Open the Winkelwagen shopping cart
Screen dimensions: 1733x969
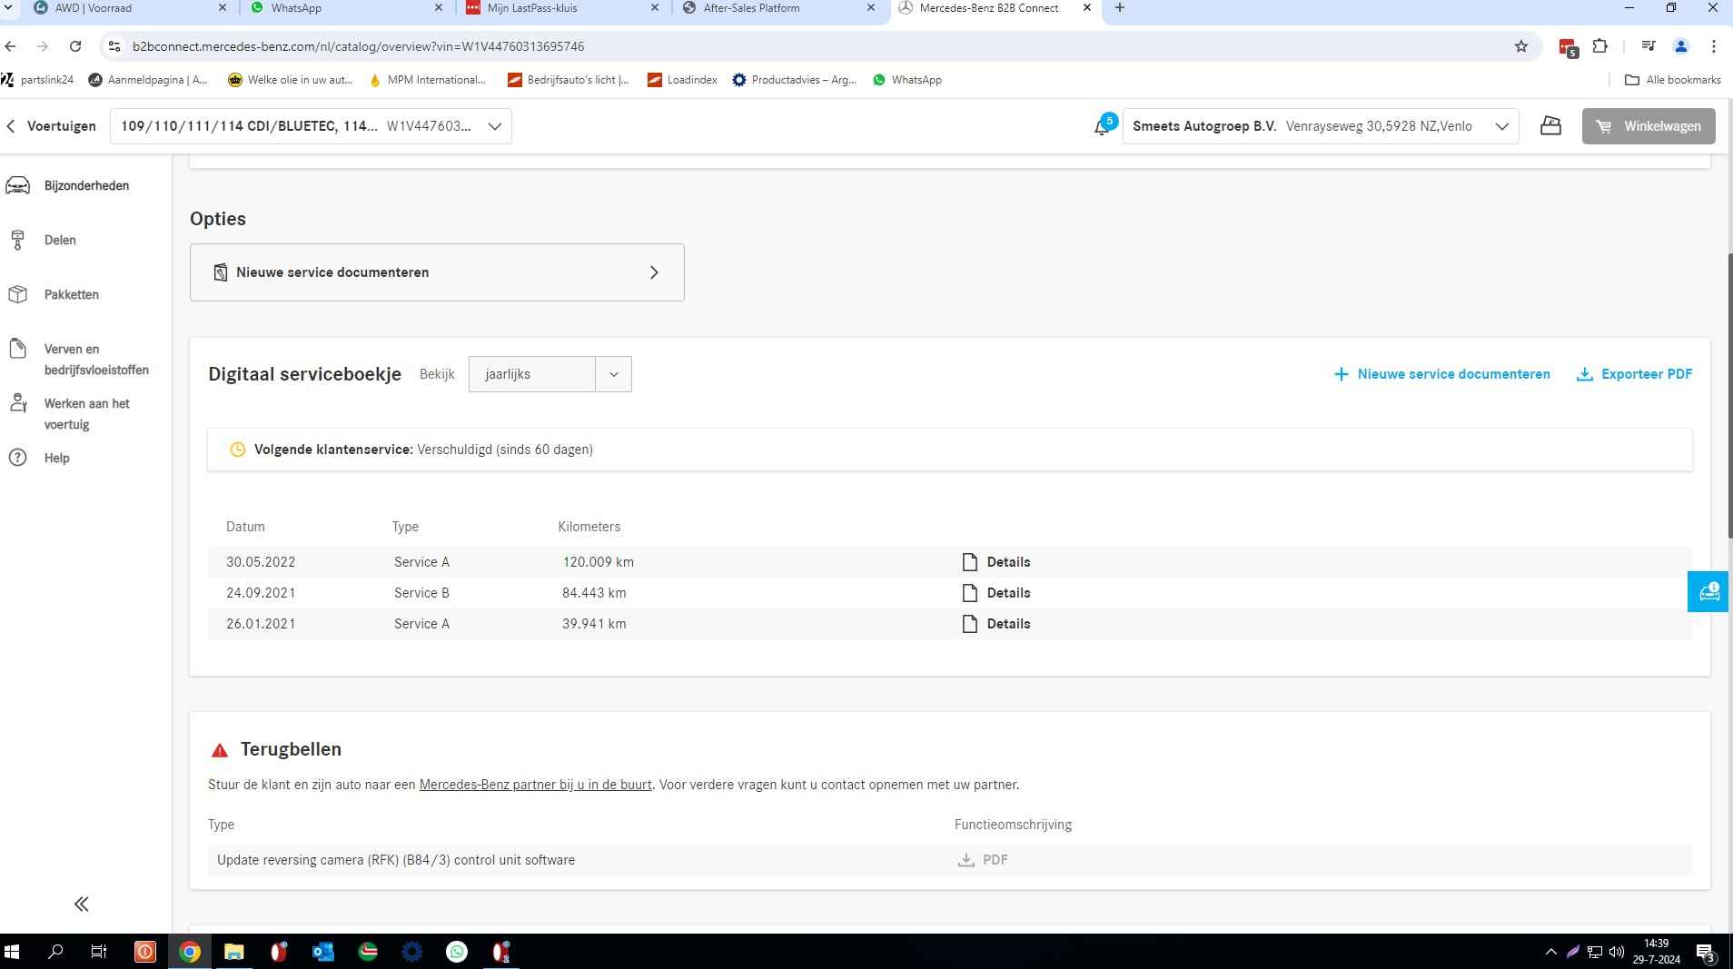(1648, 126)
